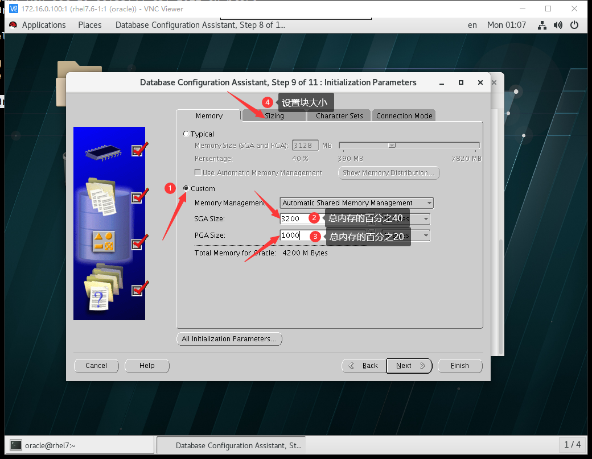Click the Red Hat logo icon
Viewport: 592px width, 459px height.
point(13,25)
